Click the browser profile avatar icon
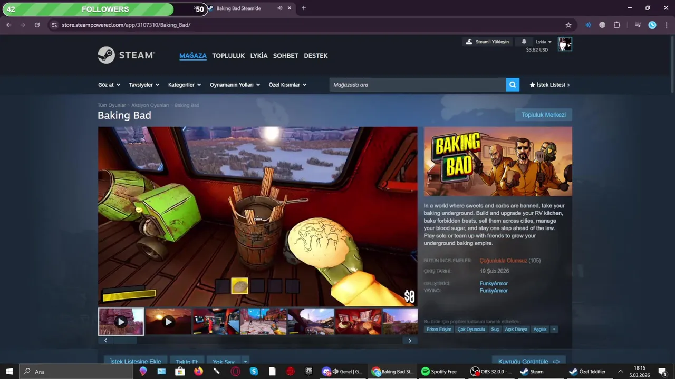The height and width of the screenshot is (379, 675). tap(652, 25)
